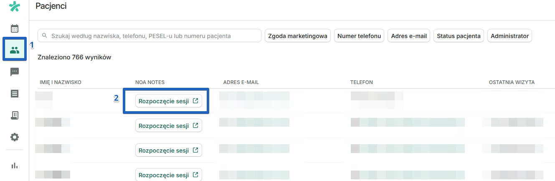Click the NOA NOTES column header
The image size is (555, 181).
150,82
